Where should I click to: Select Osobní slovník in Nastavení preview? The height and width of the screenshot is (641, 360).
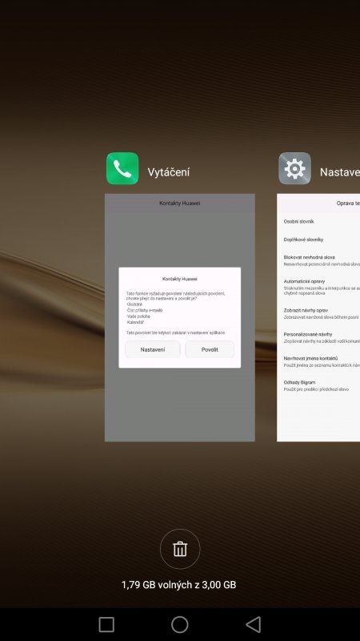[x=298, y=222]
